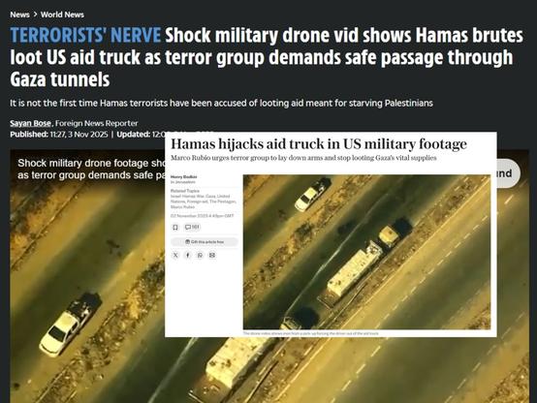Click the overlay article author name
The width and height of the screenshot is (537, 403).
click(184, 176)
